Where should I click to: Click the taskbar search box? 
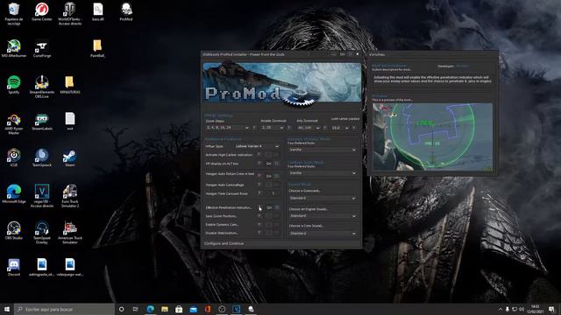point(64,309)
